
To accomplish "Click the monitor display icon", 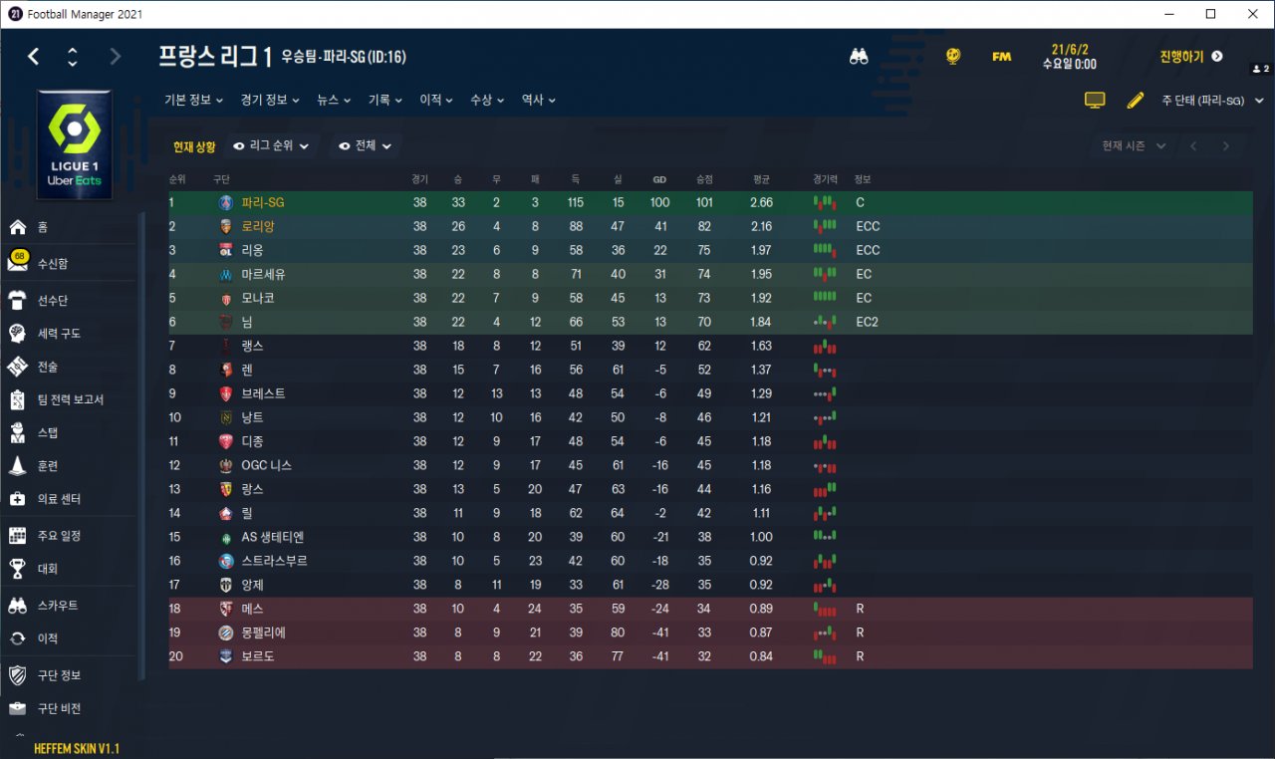I will (x=1095, y=101).
